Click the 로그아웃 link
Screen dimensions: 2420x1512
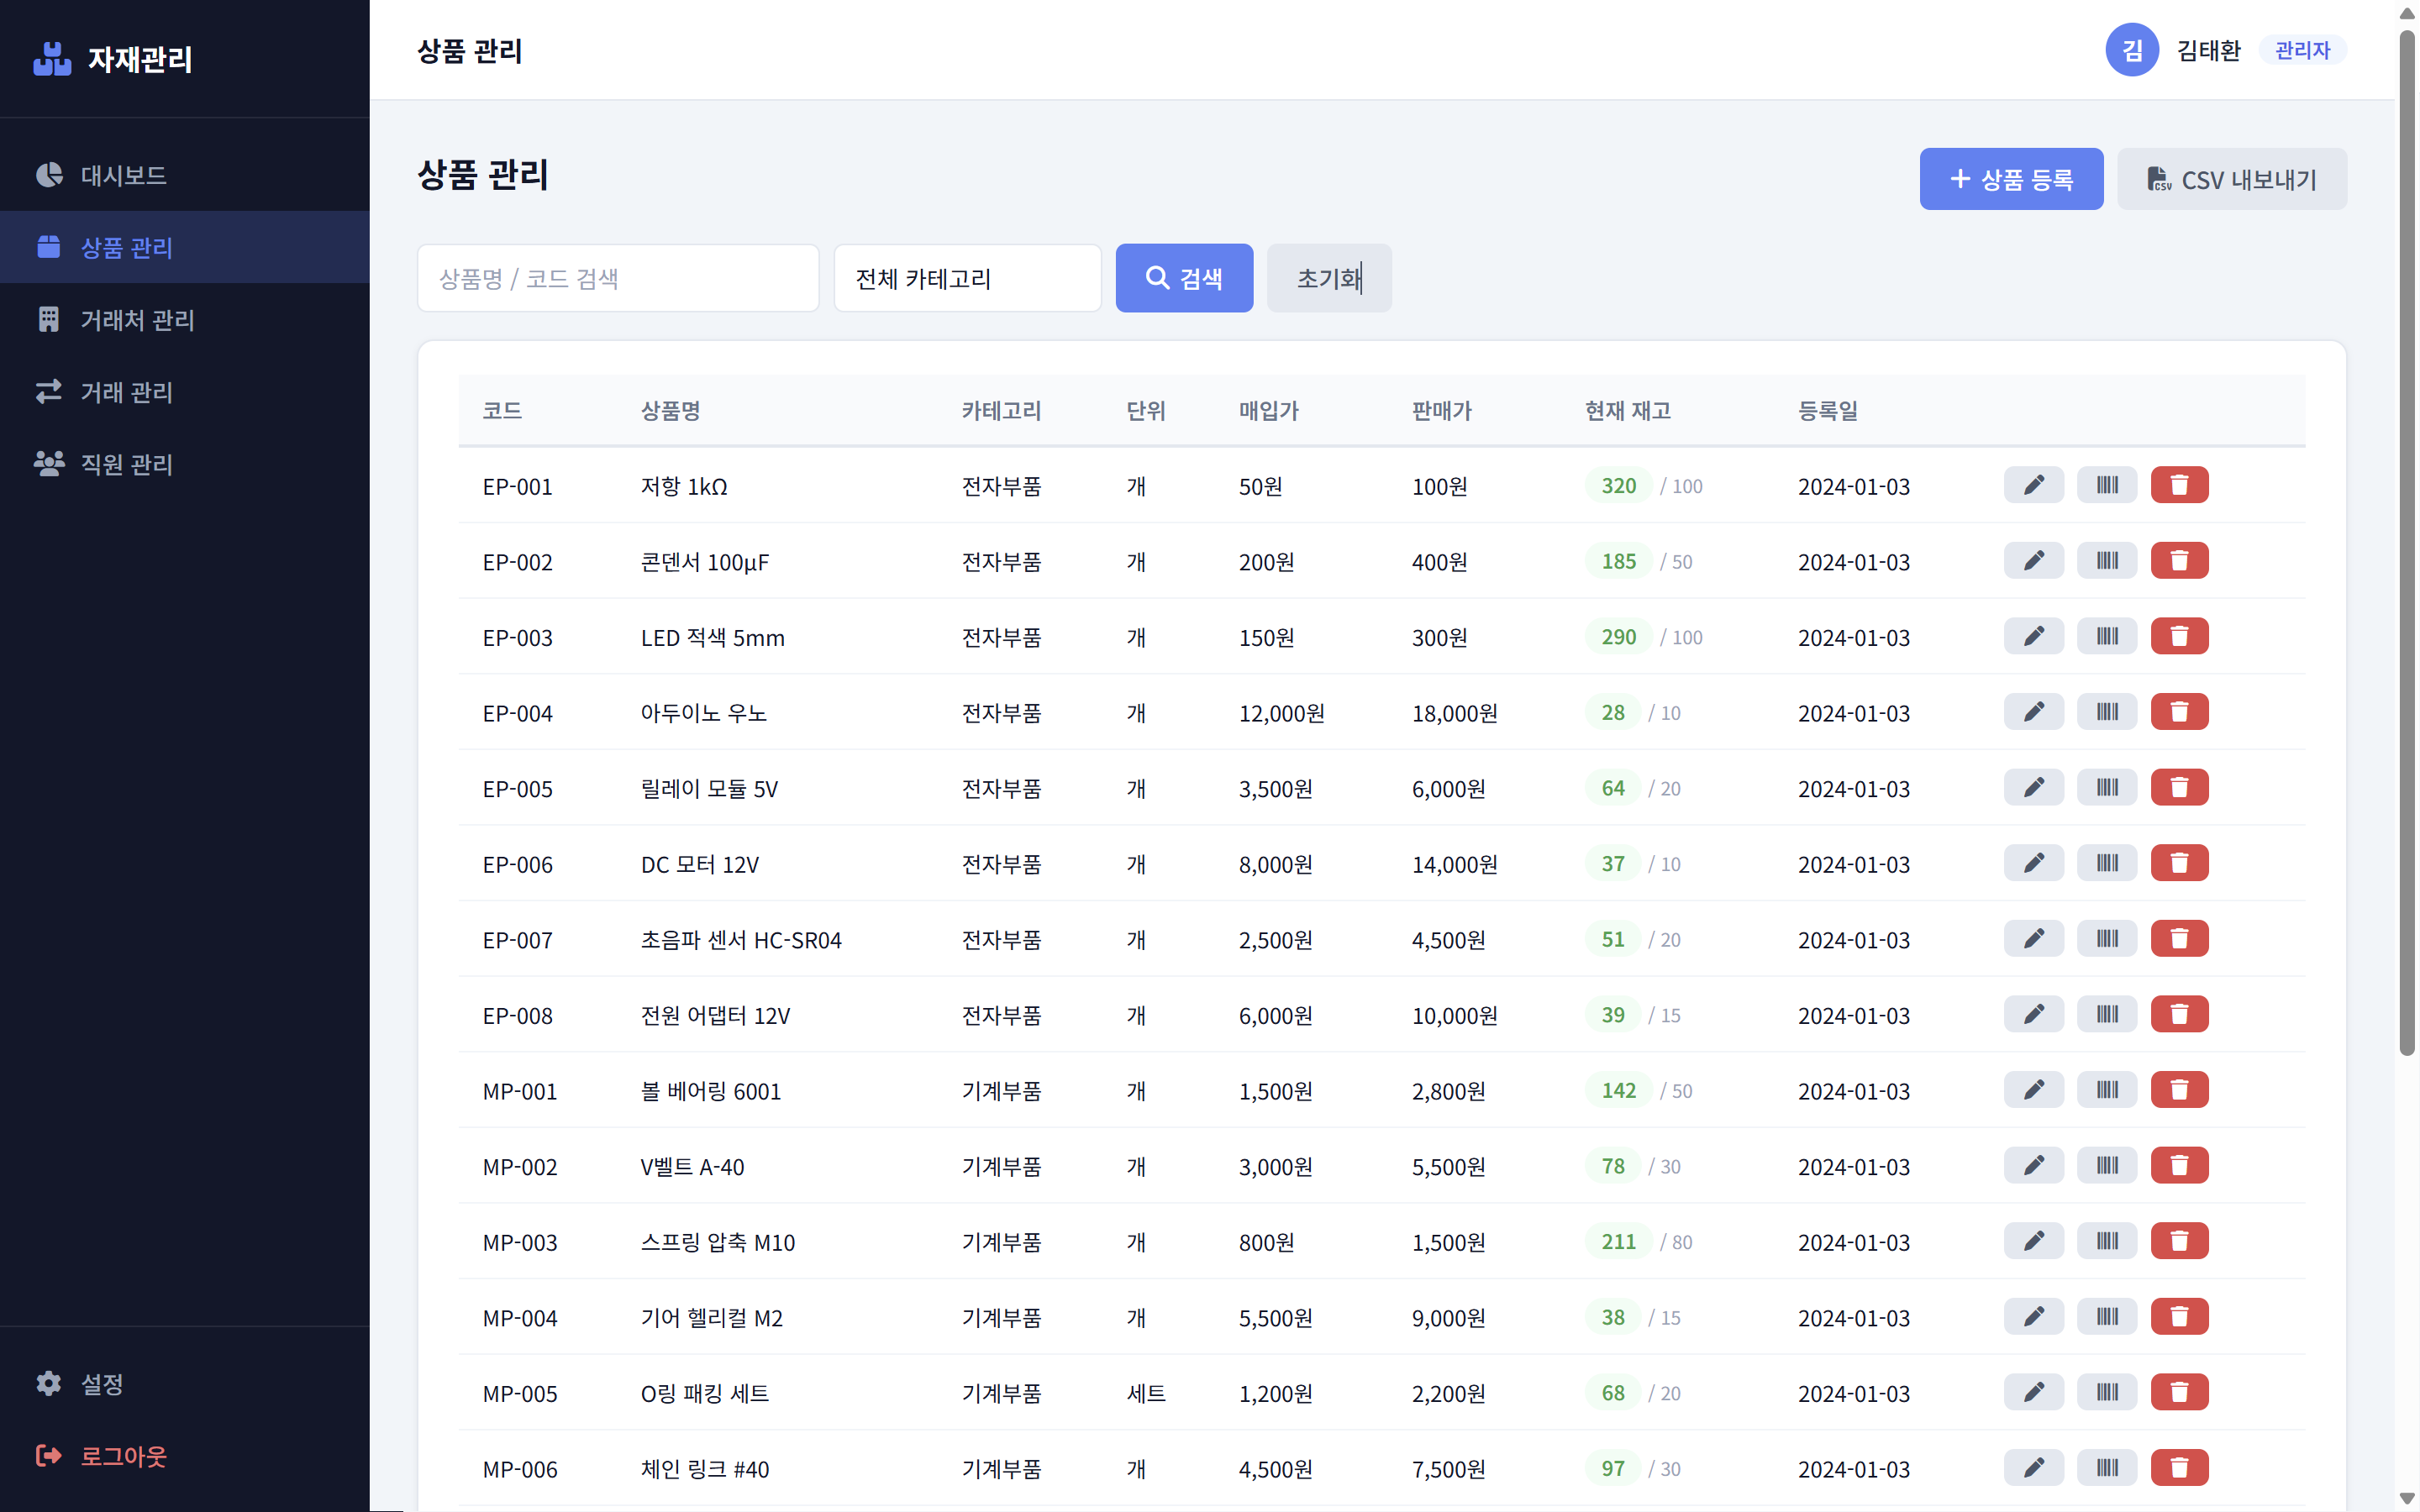click(185, 1456)
